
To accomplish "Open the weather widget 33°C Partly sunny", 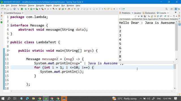I will point(124,98).
